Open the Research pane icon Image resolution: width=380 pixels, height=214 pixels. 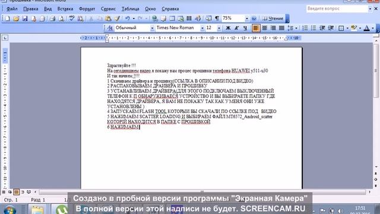pyautogui.click(x=80, y=18)
